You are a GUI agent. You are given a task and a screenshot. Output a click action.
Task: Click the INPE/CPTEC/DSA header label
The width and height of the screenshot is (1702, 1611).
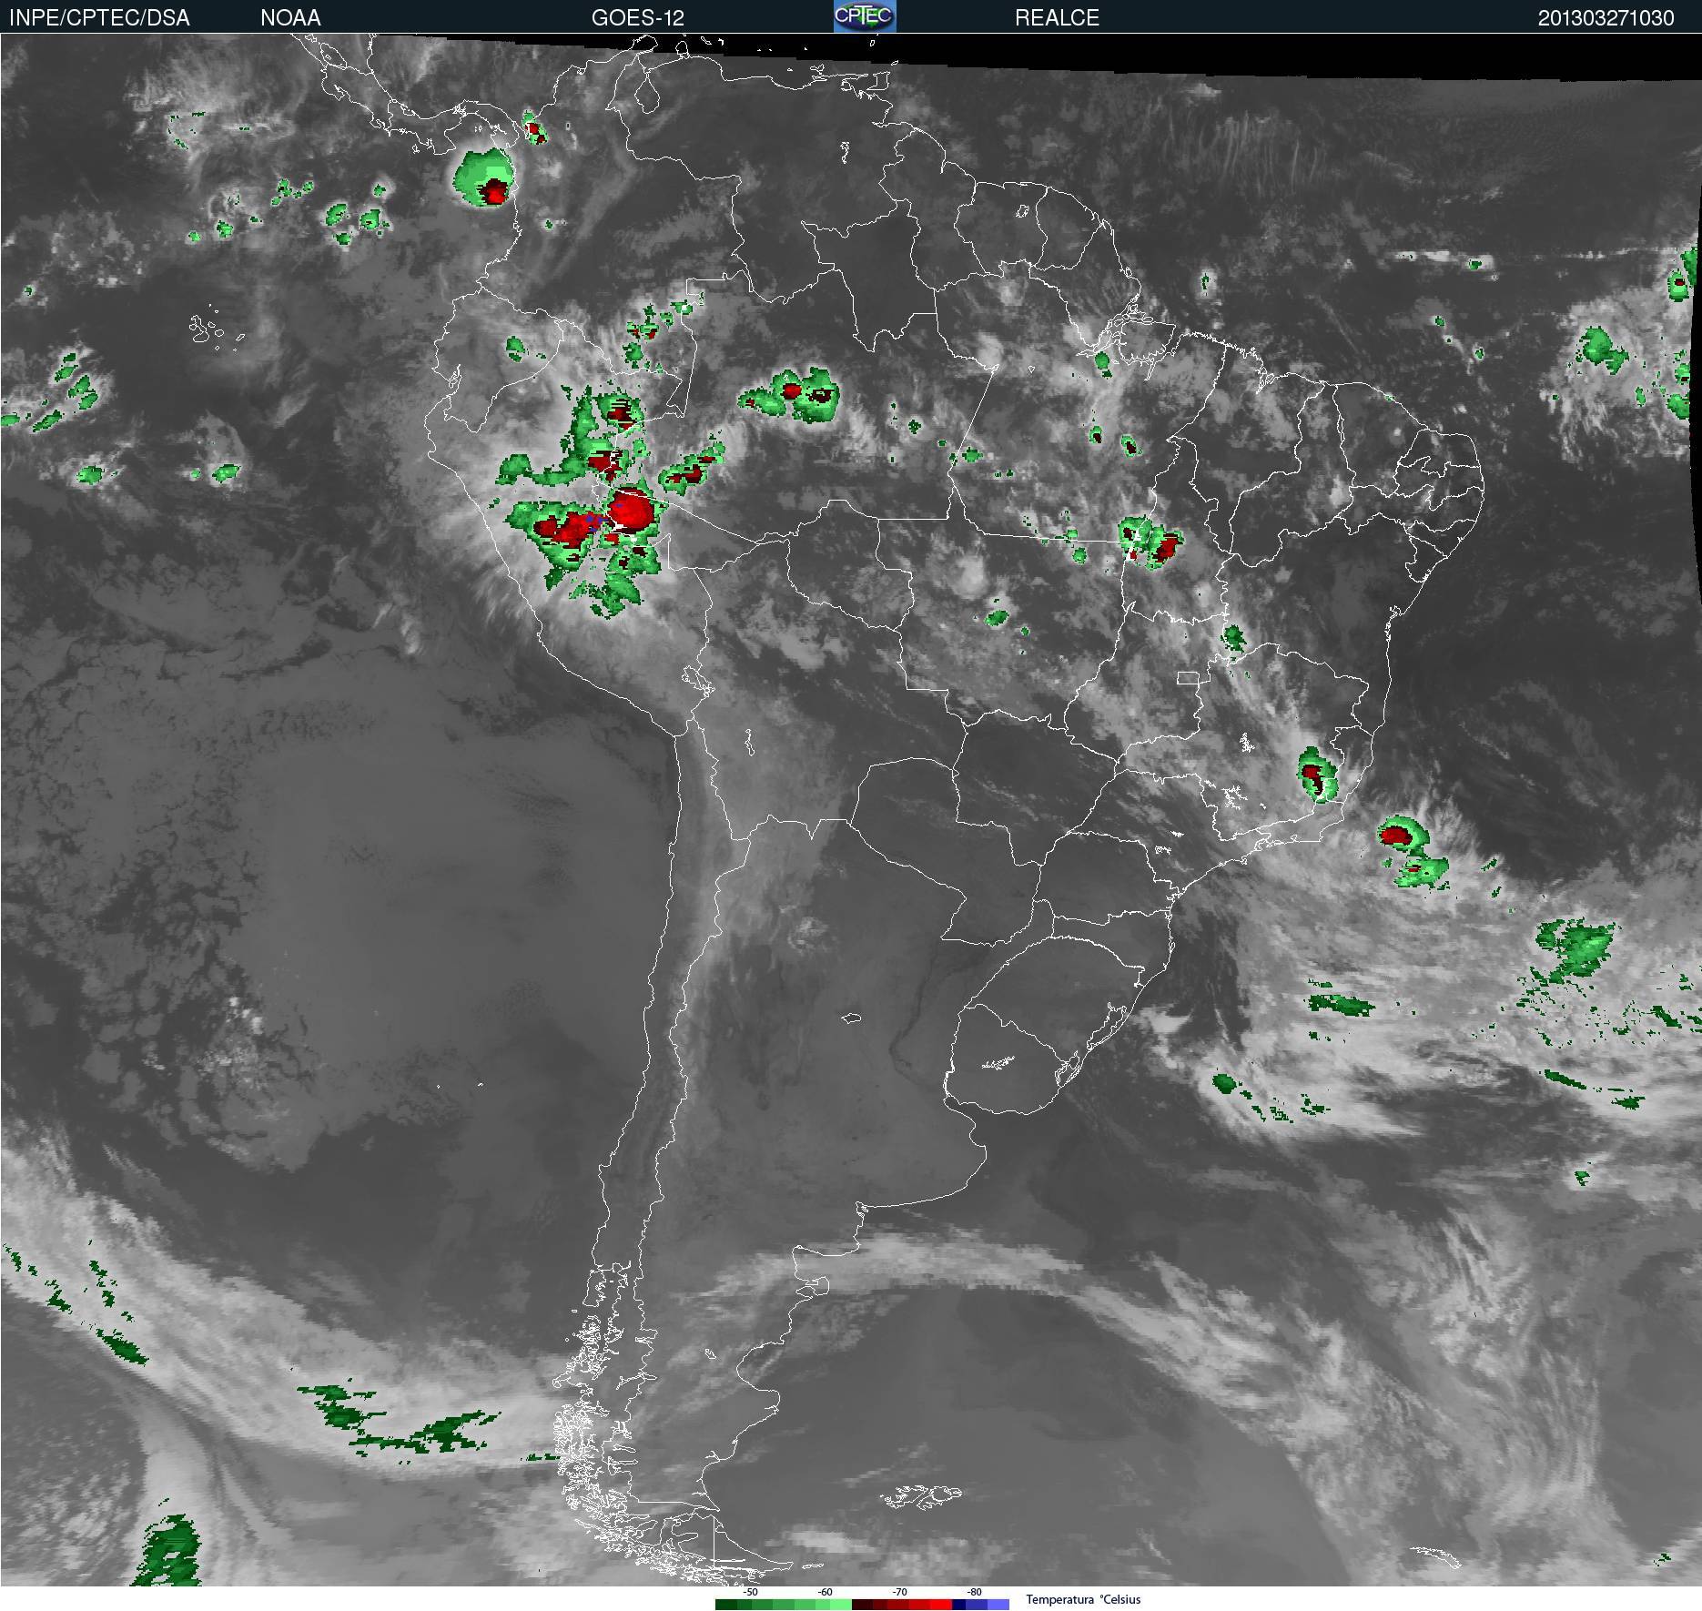99,18
